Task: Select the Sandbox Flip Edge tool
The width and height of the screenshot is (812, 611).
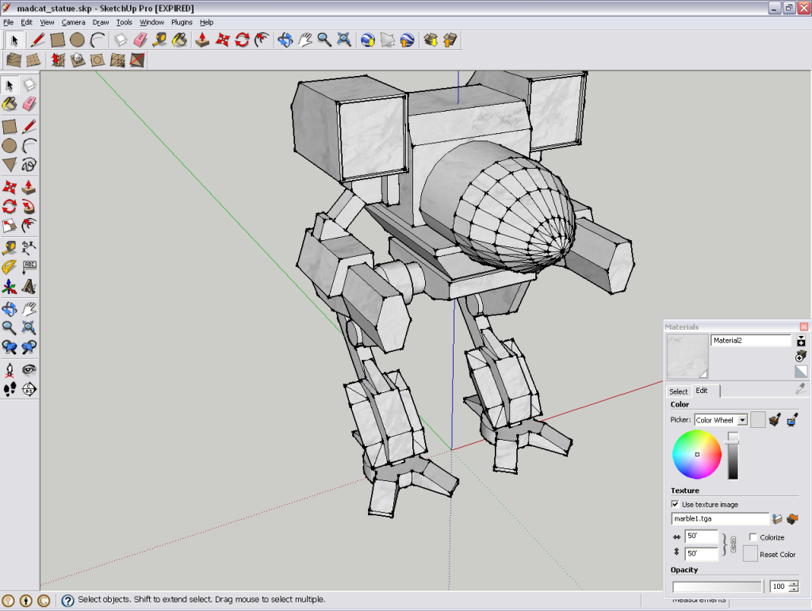Action: coord(136,60)
